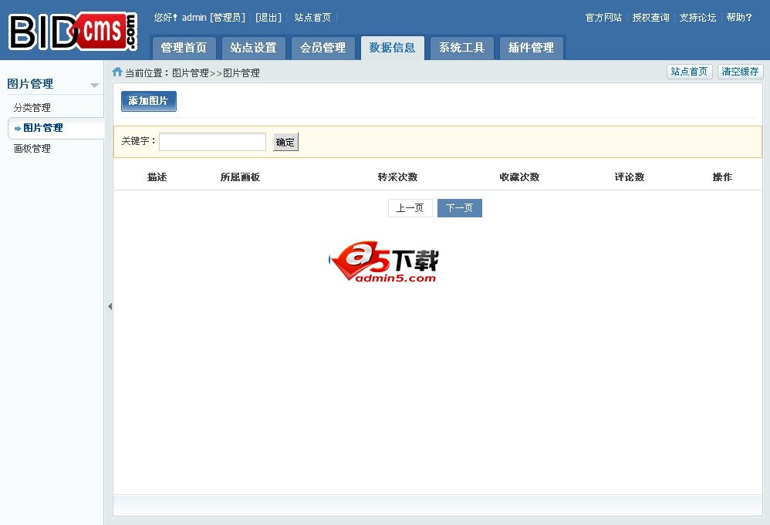
Task: Click the BIDcms logo
Action: coord(73,32)
